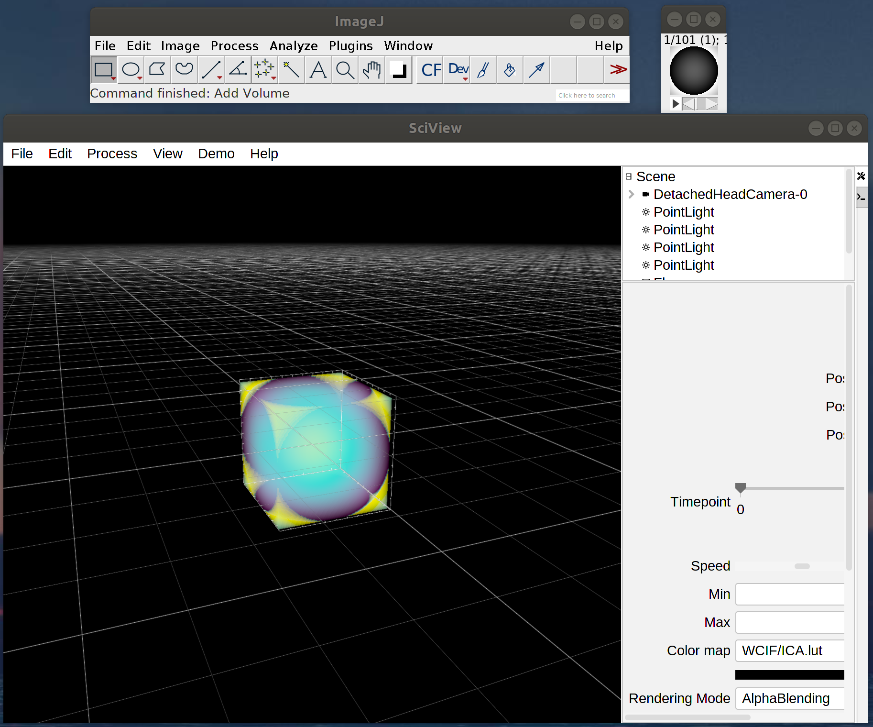Activate the Wand tracing tool
This screenshot has width=873, height=727.
click(291, 70)
